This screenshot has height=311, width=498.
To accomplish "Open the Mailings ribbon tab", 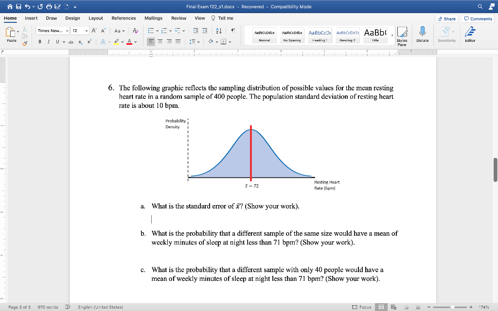I will (153, 18).
